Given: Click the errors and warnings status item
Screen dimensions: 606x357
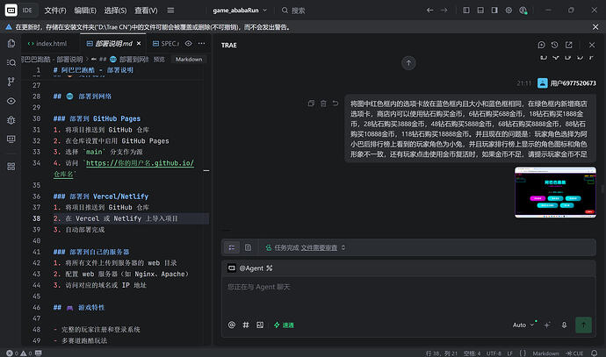Looking at the screenshot, I should [19, 353].
